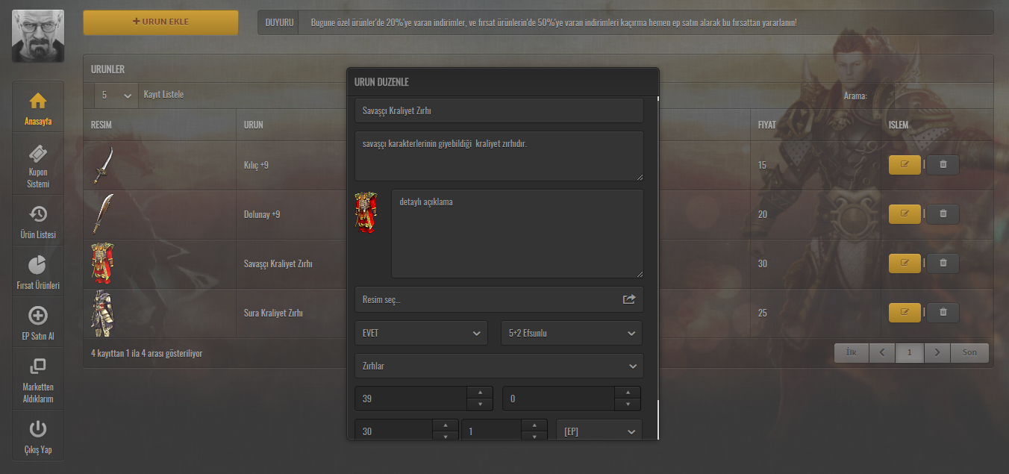Open the records-per-page dropdown showing 5

116,96
